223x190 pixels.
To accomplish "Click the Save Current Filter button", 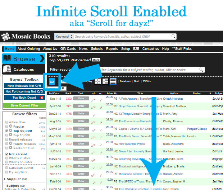I will [x=24, y=105].
